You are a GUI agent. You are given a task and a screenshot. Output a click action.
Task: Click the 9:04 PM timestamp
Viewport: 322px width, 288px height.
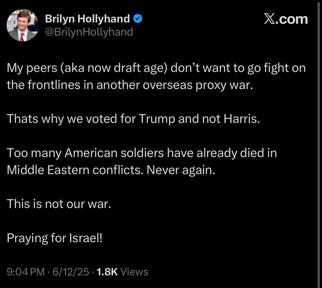[x=26, y=272]
